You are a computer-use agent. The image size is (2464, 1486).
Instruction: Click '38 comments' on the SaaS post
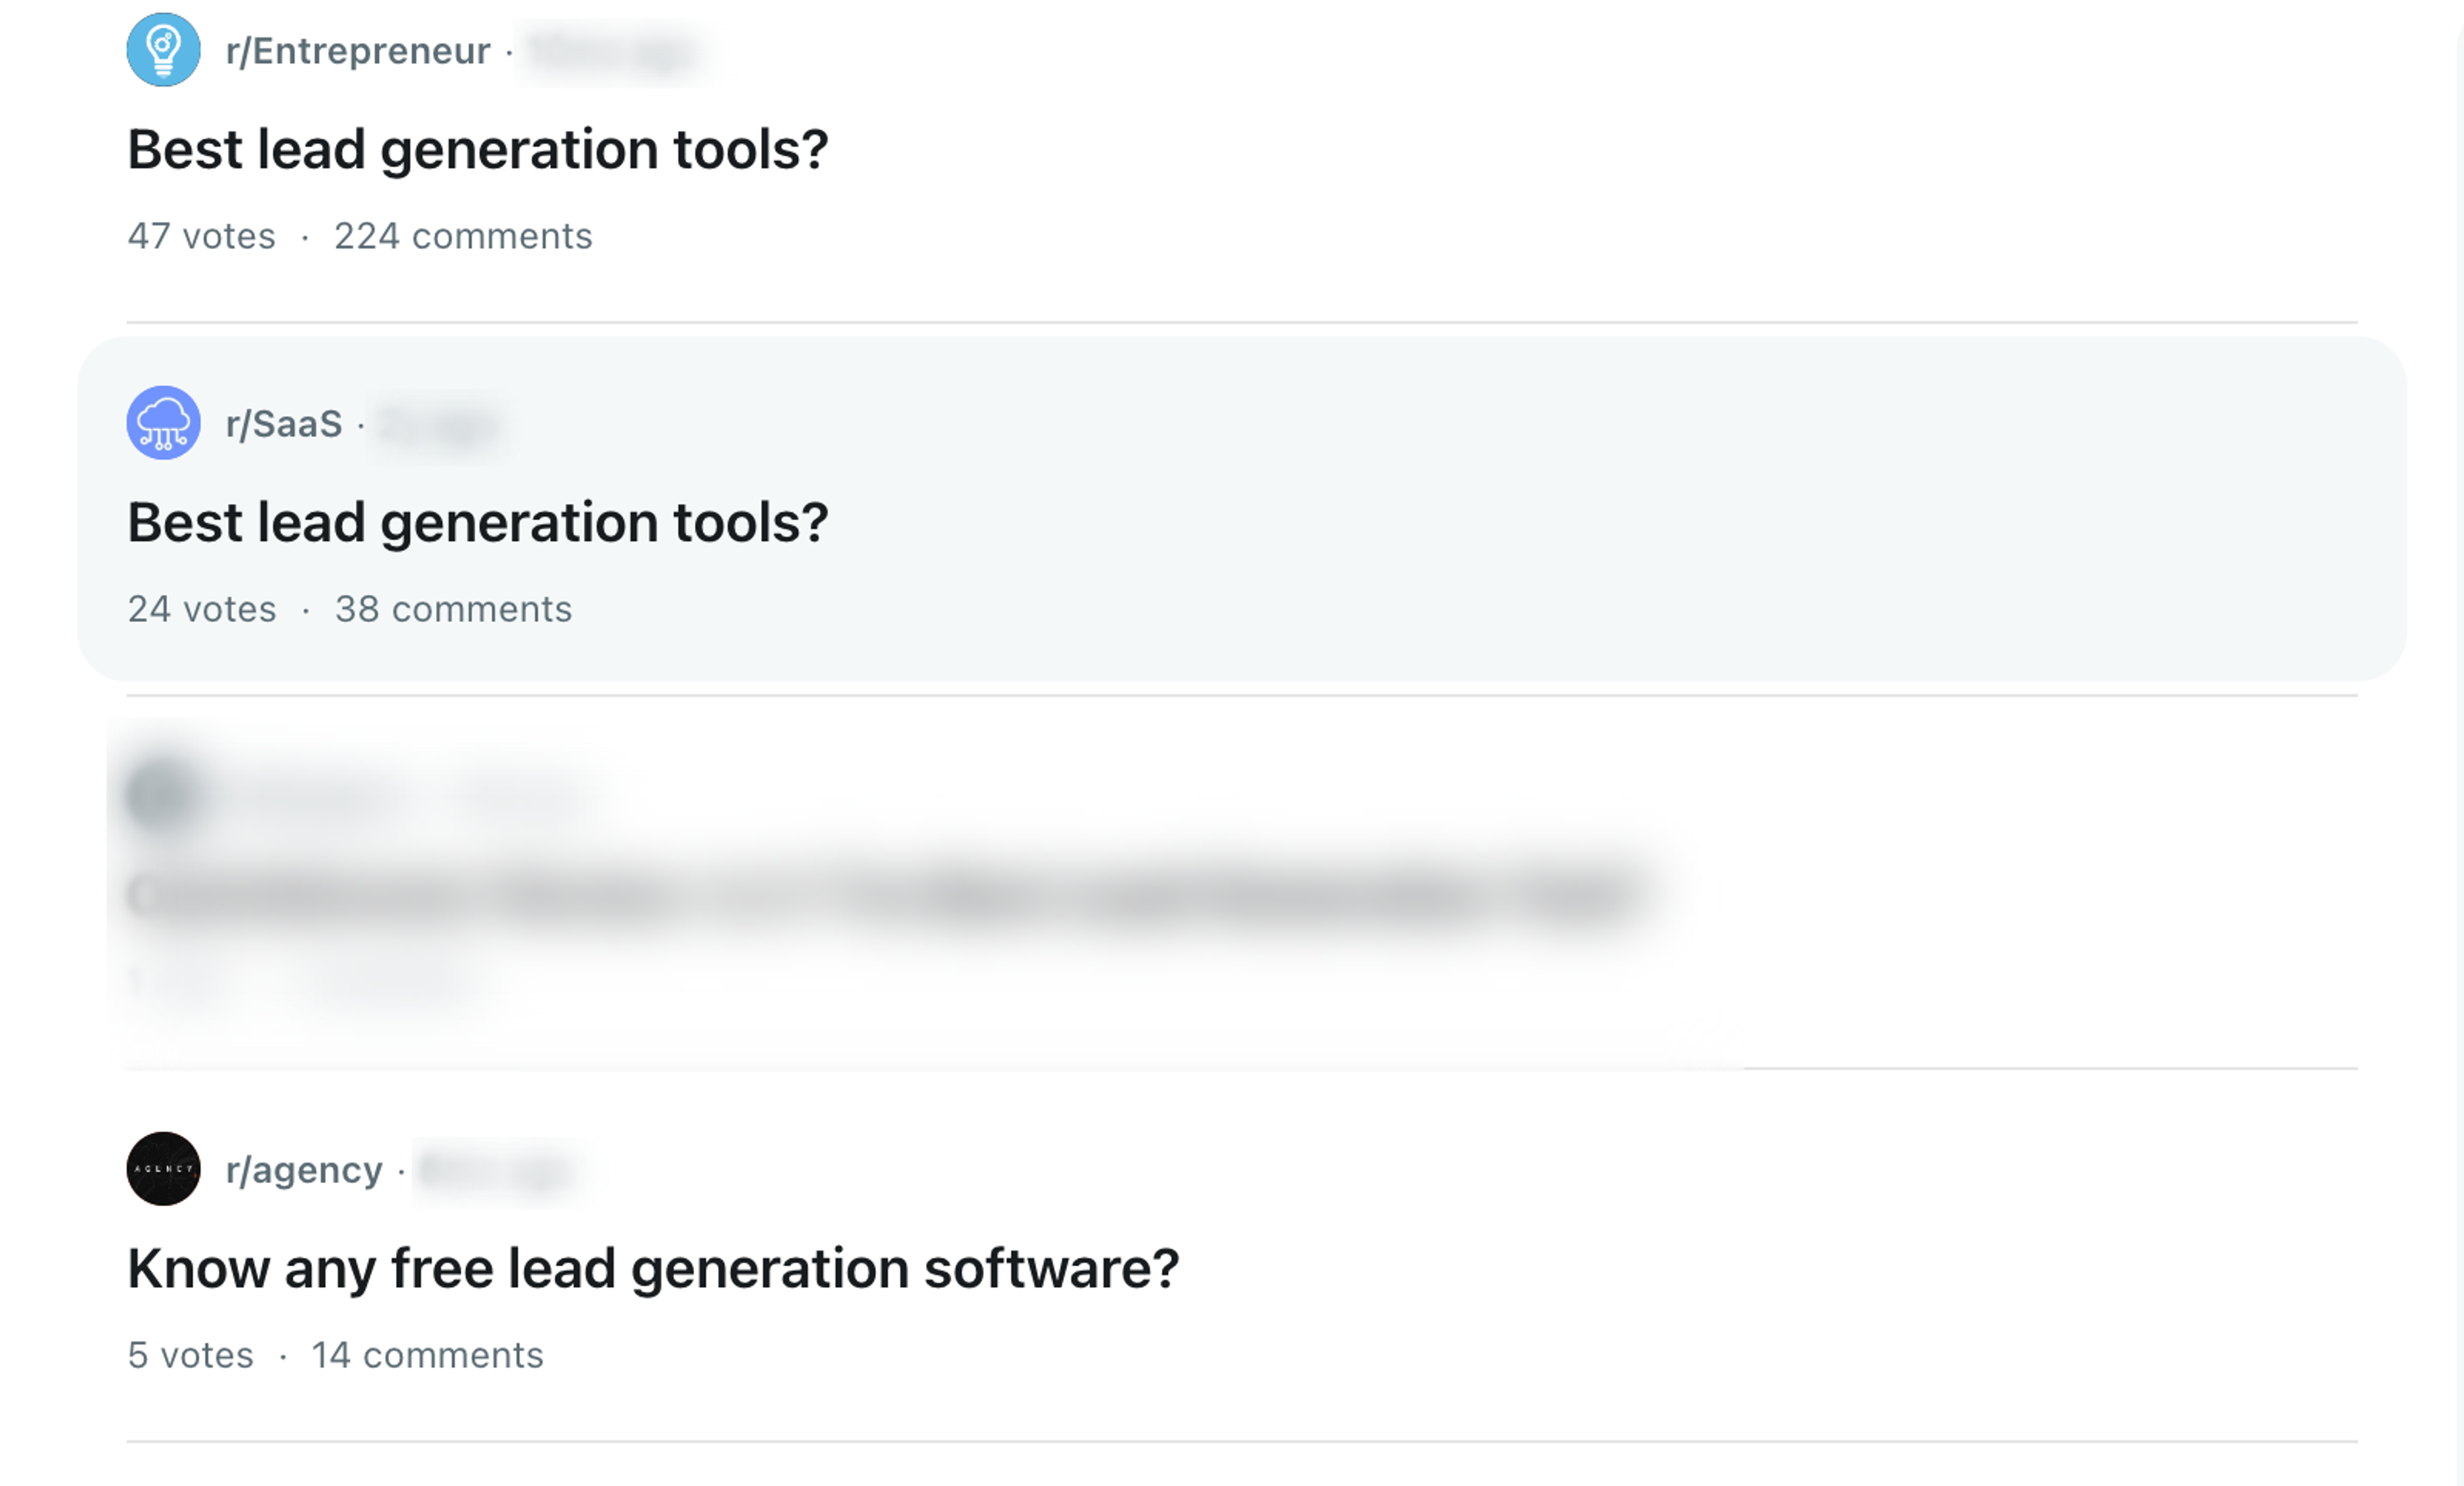coord(453,609)
